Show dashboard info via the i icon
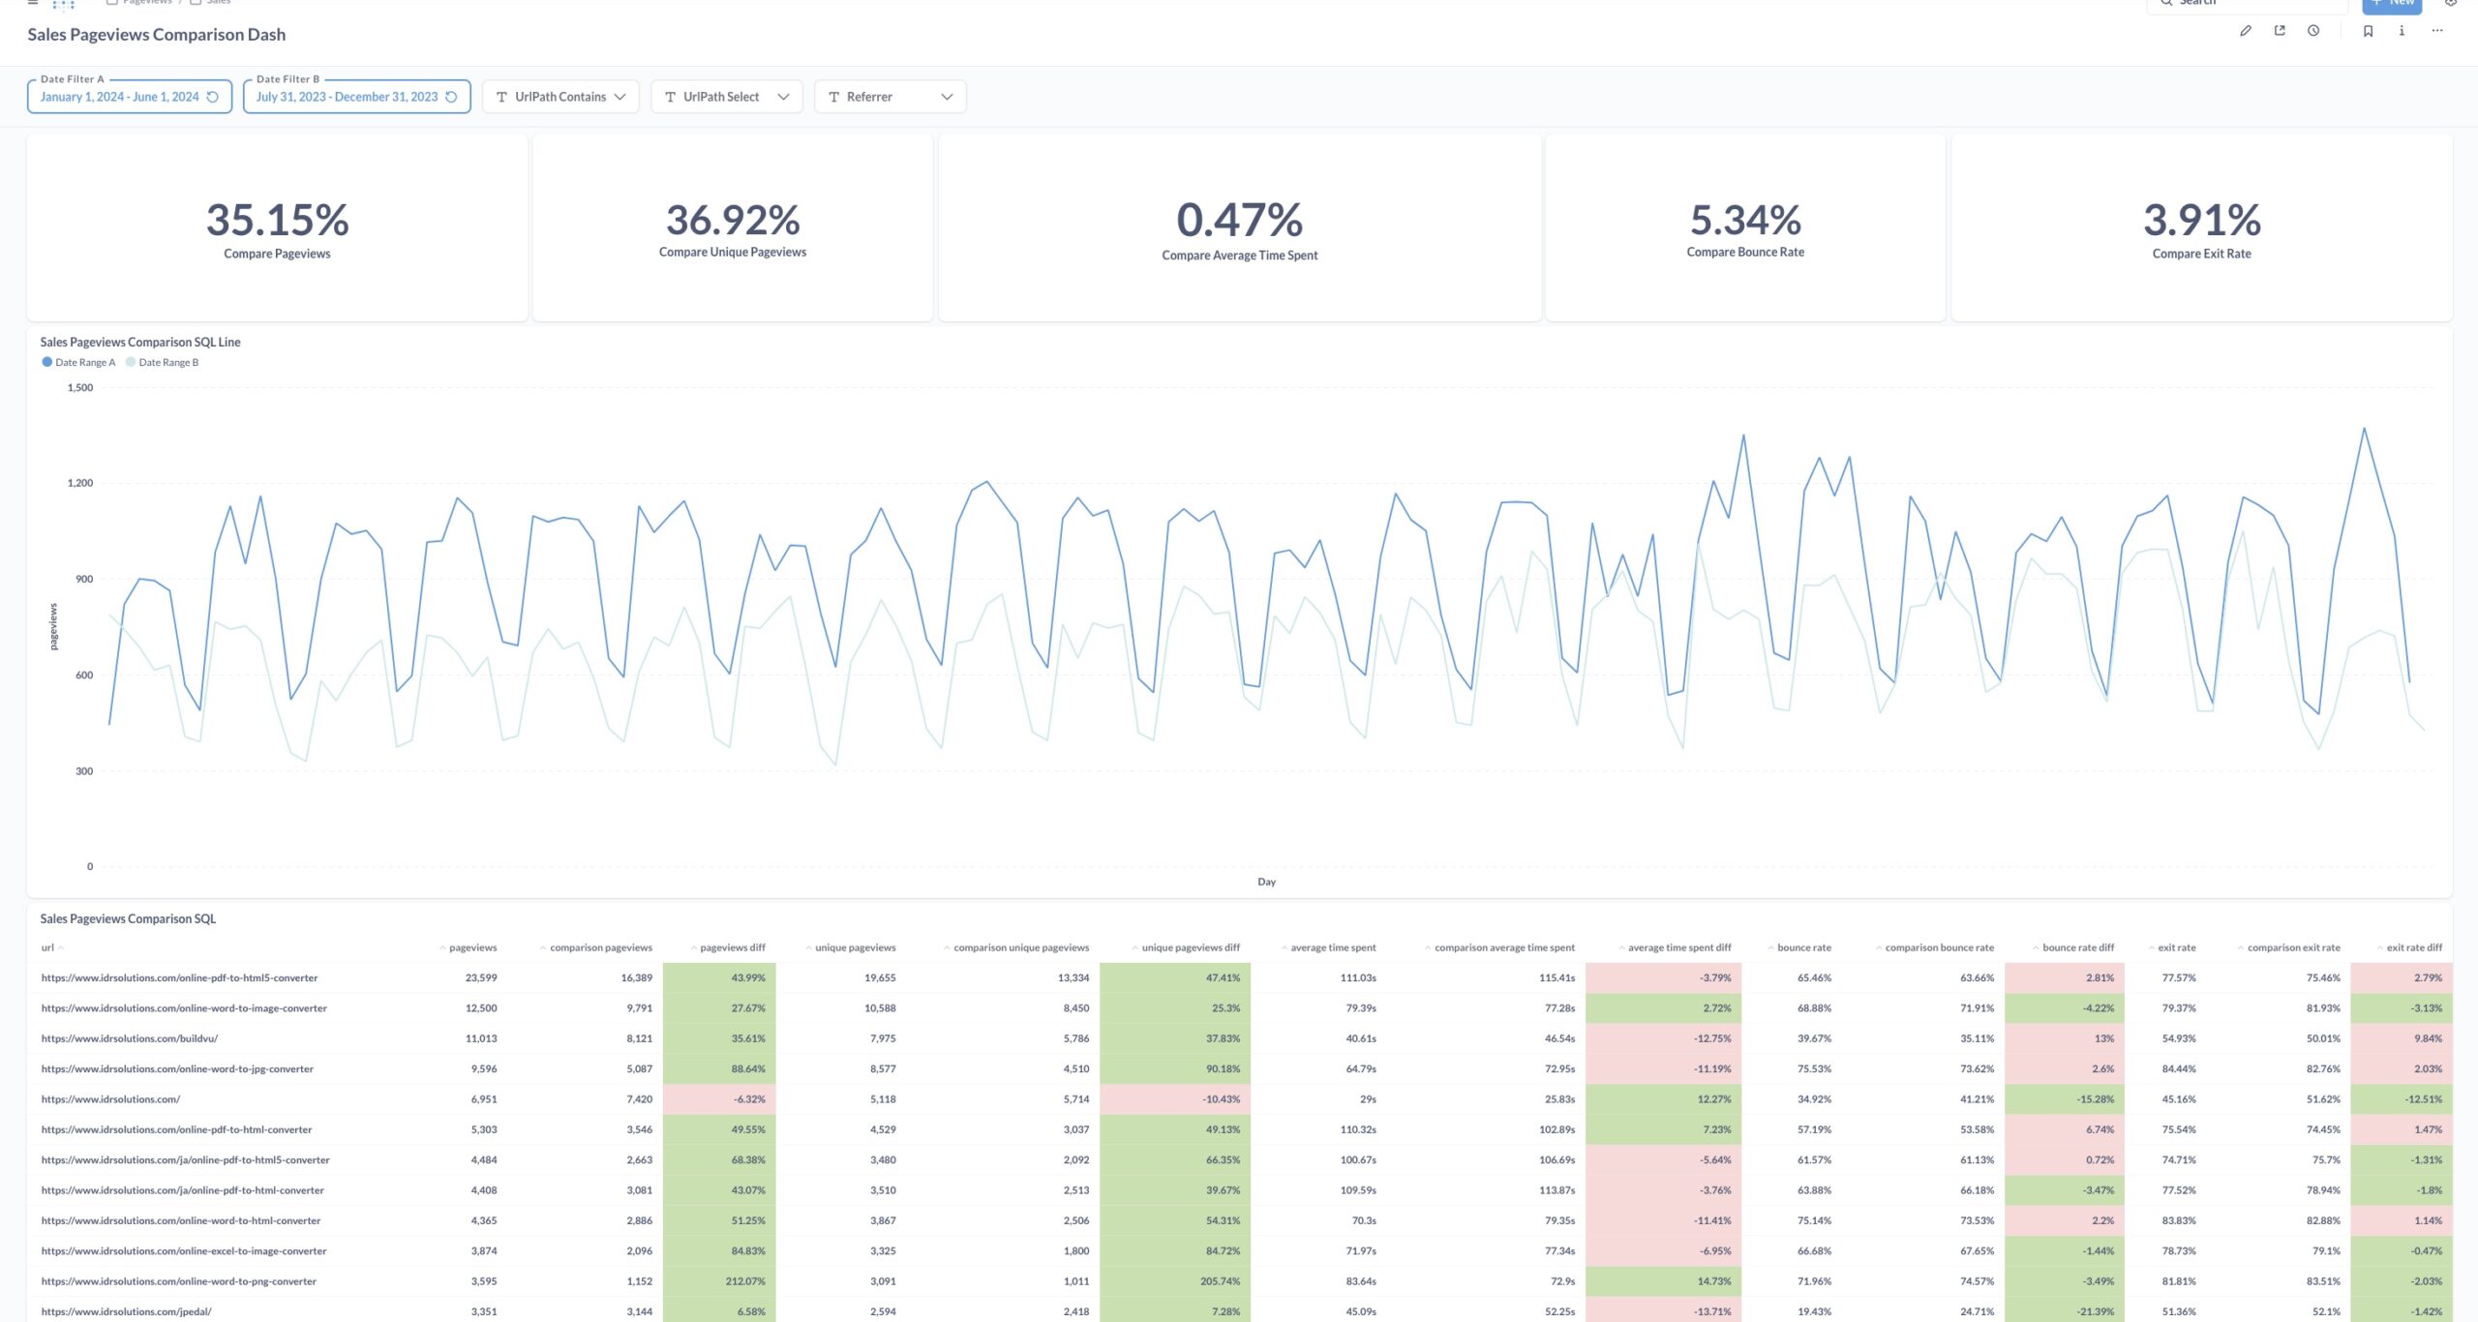 (2402, 31)
